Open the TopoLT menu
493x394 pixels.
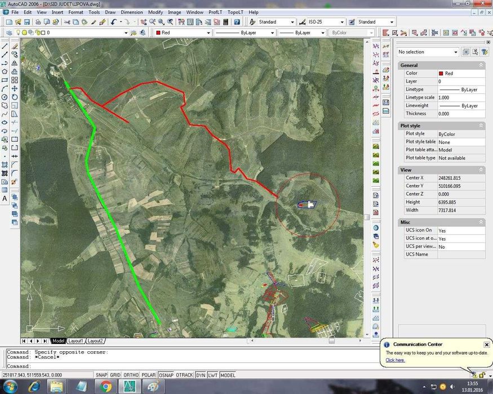click(236, 12)
